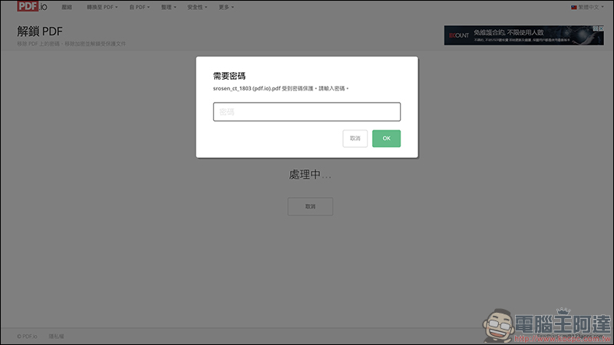Click the PDF.io logo icon
The image size is (614, 345).
point(32,7)
